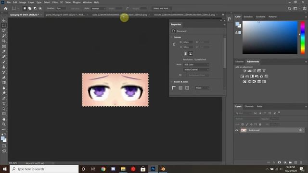Viewport: 308px width, 173px height.
Task: Select Add to selection mode
Action: 30,9
